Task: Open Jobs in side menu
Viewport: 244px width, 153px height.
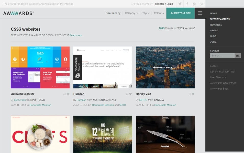Action: (213, 42)
